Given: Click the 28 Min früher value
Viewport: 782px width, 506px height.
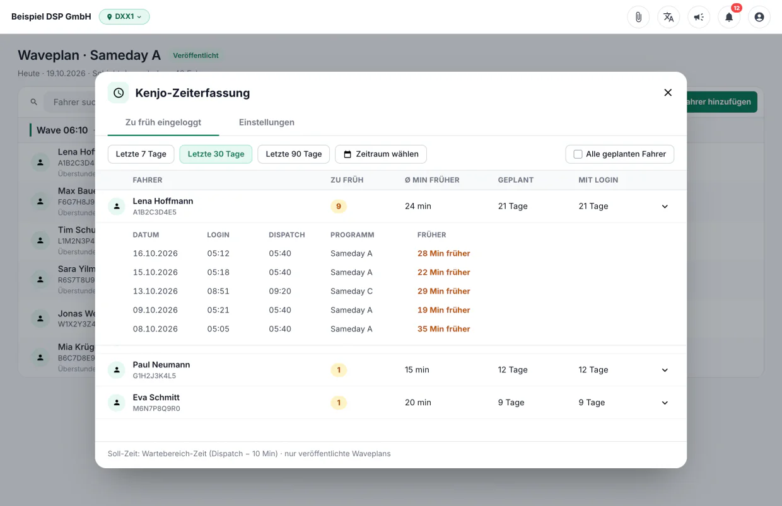Looking at the screenshot, I should pyautogui.click(x=444, y=253).
